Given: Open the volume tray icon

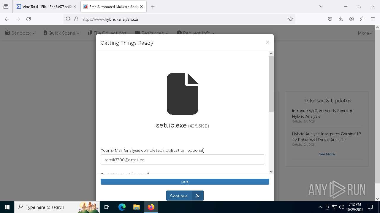Looking at the screenshot, I should [x=342, y=207].
